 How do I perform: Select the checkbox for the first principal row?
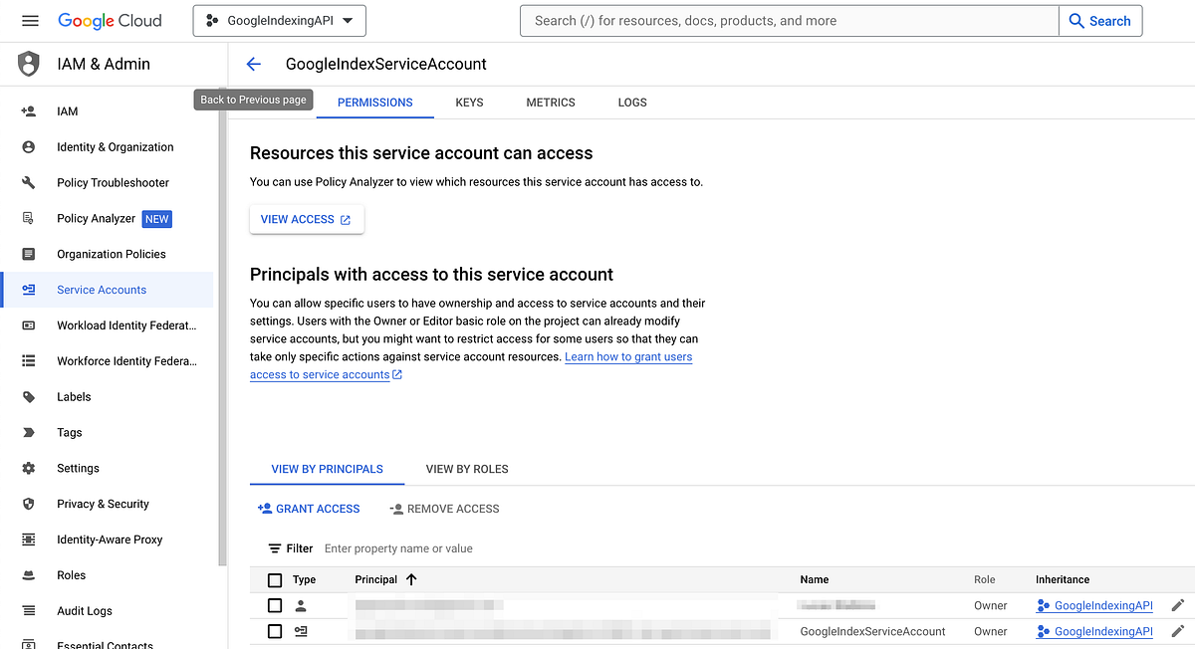pos(275,605)
